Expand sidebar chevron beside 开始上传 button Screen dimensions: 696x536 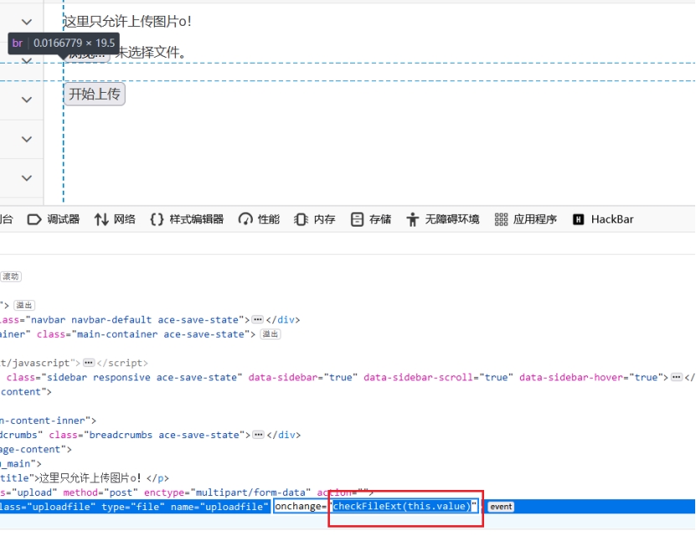tap(27, 100)
